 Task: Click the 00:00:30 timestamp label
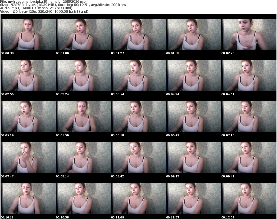pyautogui.click(x=7, y=53)
